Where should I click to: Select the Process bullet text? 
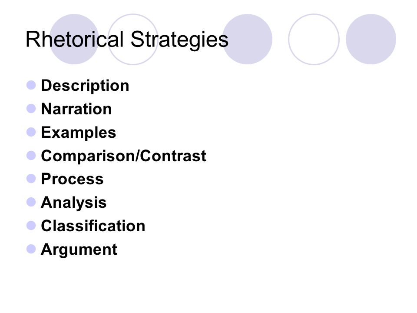(72, 179)
